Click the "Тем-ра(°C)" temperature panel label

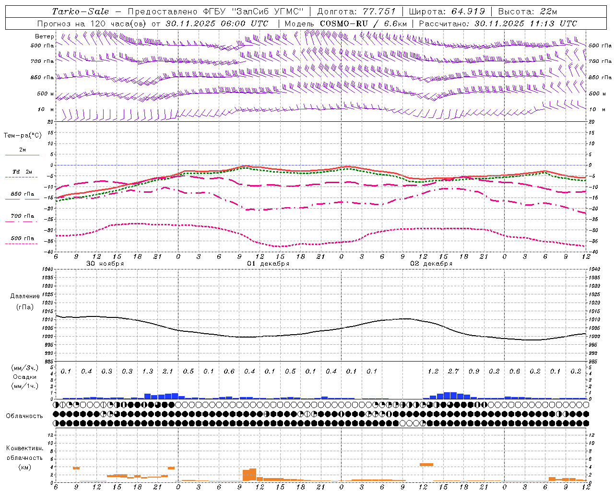click(23, 136)
